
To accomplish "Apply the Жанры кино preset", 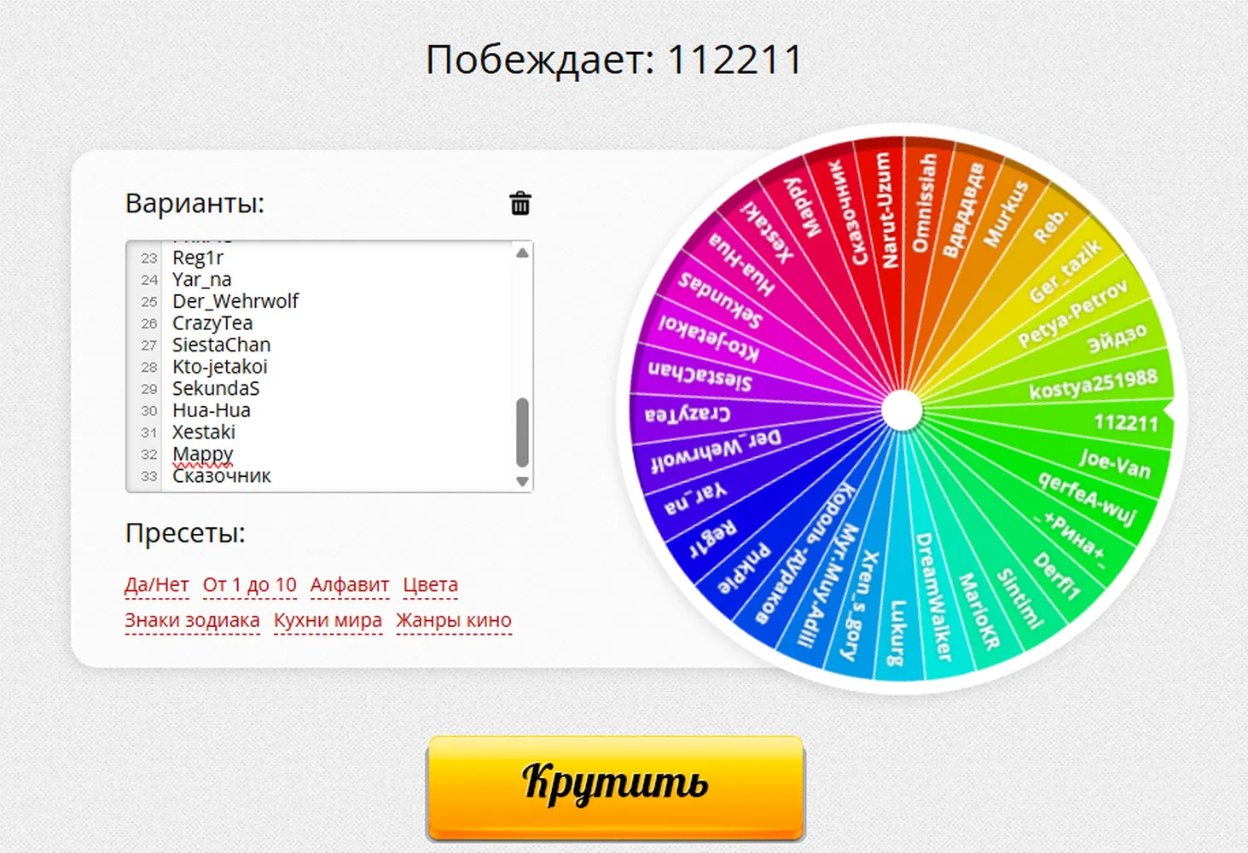I will click(453, 621).
